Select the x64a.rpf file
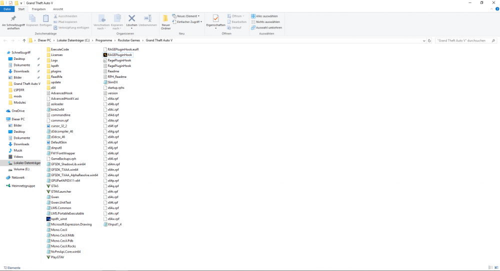 click(111, 99)
